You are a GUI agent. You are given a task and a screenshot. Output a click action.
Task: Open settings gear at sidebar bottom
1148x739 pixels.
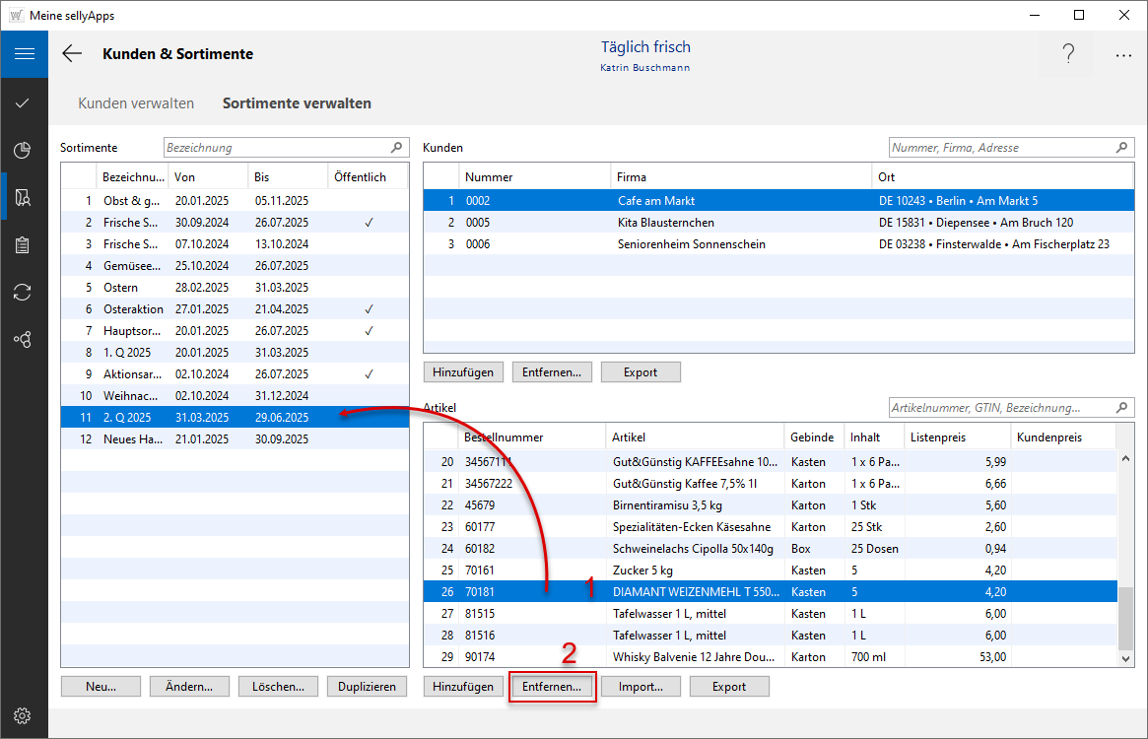(24, 715)
